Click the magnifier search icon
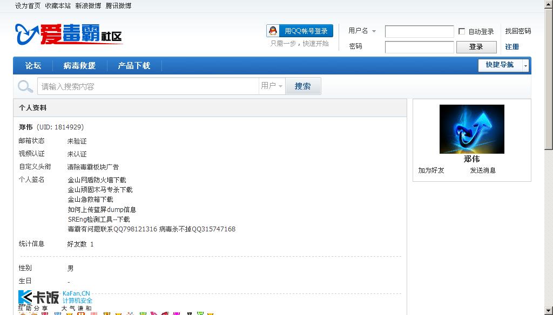 pos(25,86)
